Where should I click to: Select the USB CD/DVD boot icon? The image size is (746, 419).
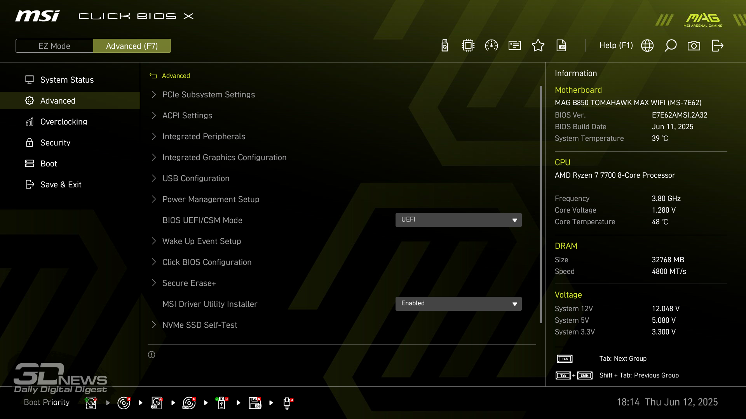point(189,403)
